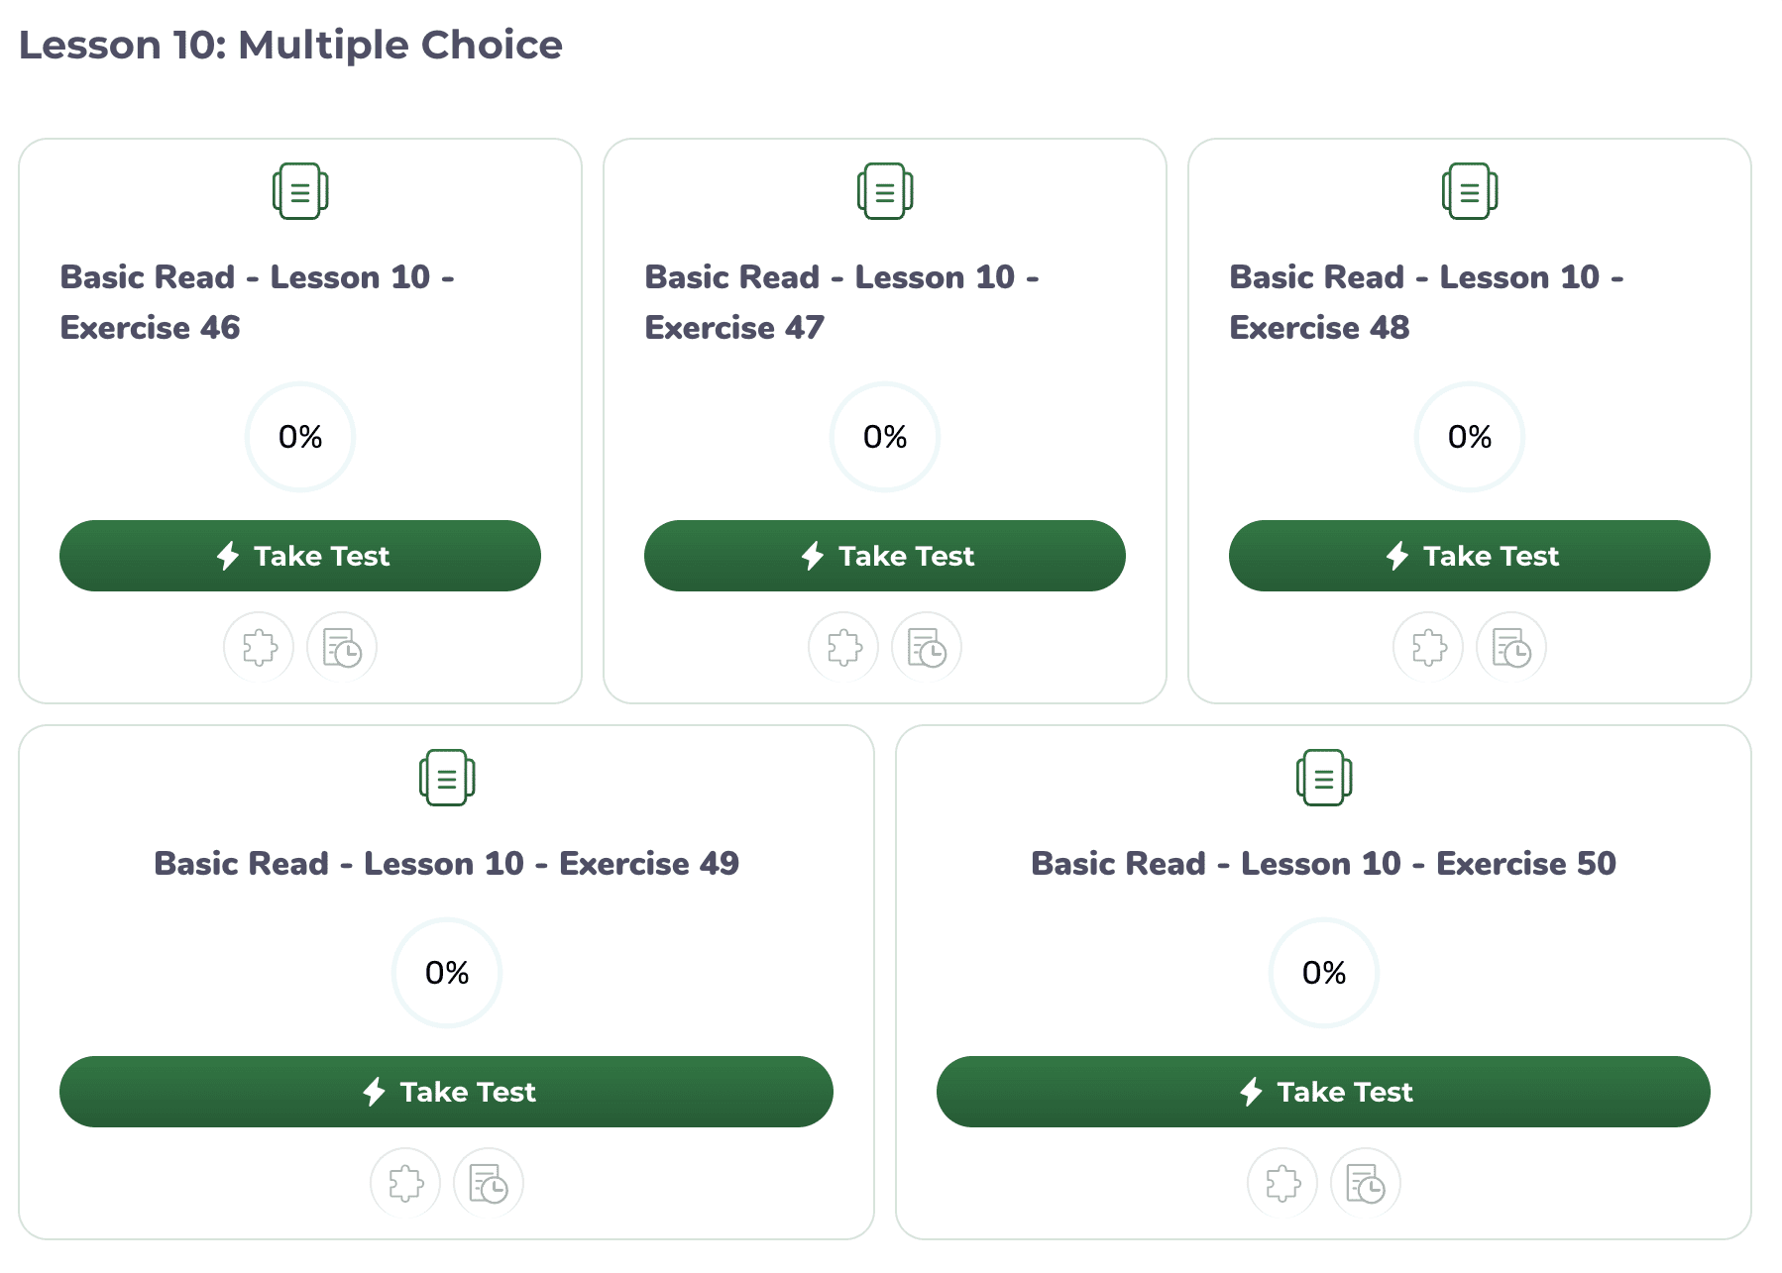The height and width of the screenshot is (1273, 1782).
Task: Open test history icon for Exercise 48
Action: tap(1511, 648)
